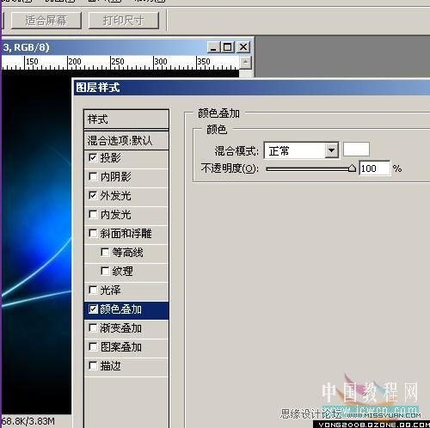
Task: Maximize the document window
Action: [x=228, y=47]
